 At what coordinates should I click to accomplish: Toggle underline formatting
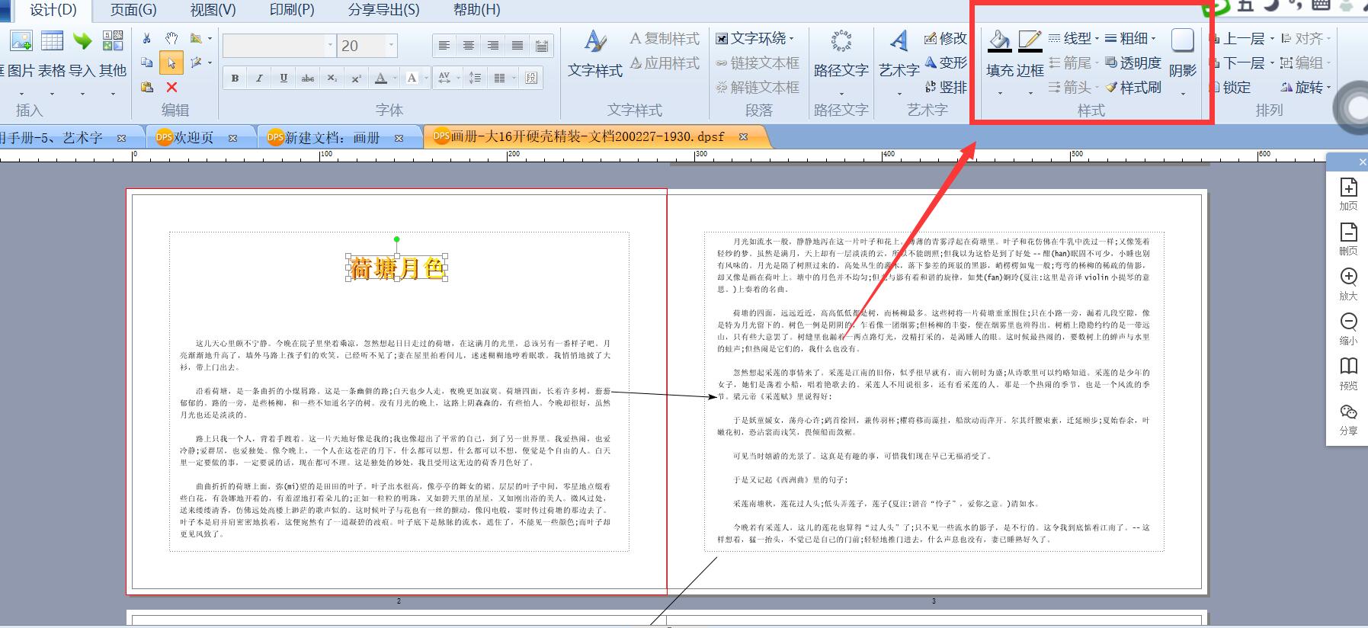[x=284, y=78]
